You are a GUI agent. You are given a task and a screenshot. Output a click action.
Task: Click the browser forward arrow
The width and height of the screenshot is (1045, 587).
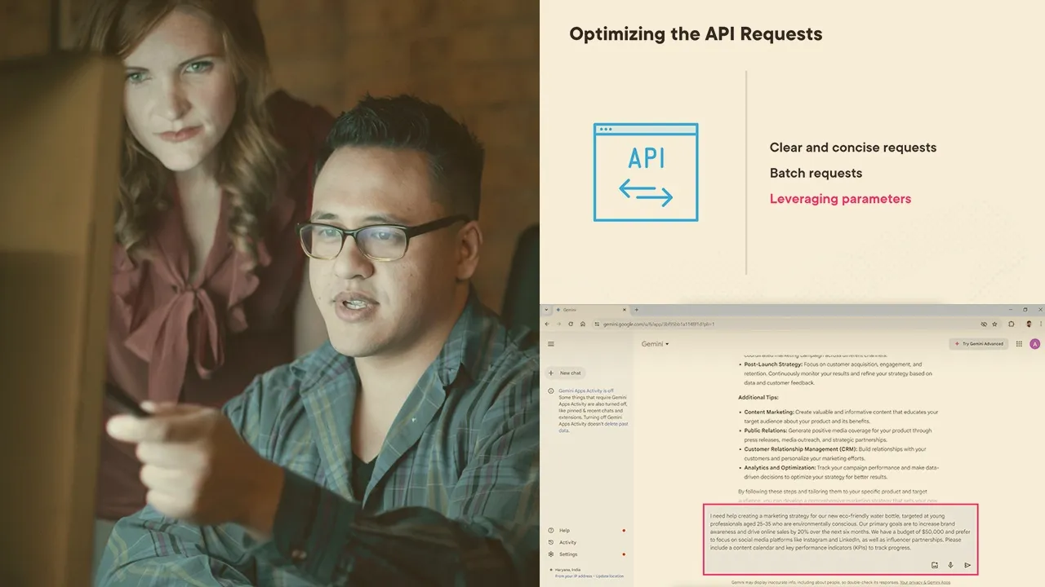(559, 324)
